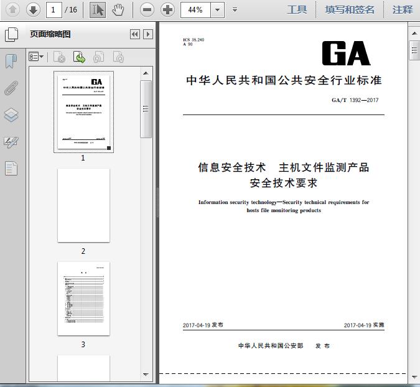
Task: Click thumbnail panel scroll up arrow
Action: coord(146,73)
